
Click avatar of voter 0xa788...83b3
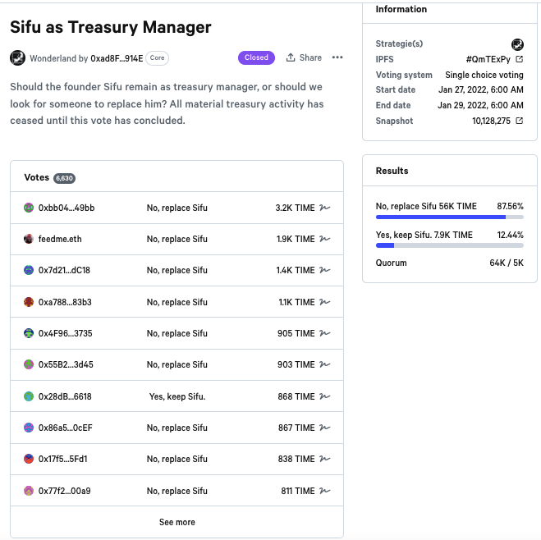click(x=29, y=302)
